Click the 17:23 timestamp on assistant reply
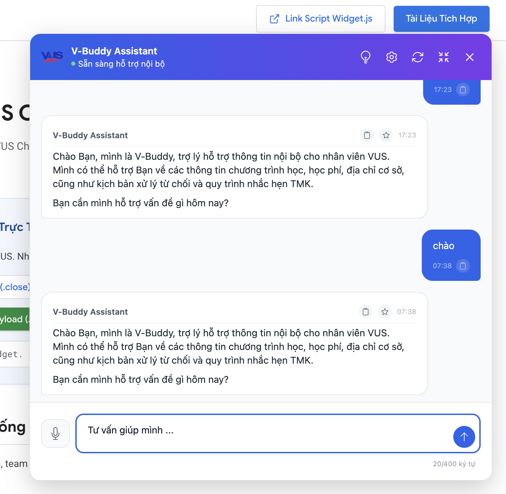Viewport: 506px width, 494px height. coord(407,135)
